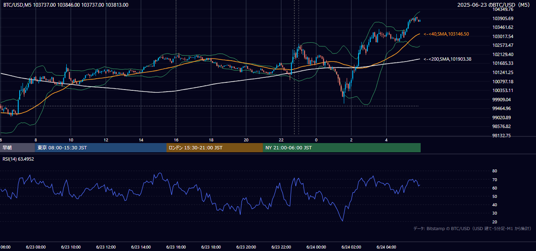536x251 pixels.
Task: Select the 101241.25 price axis label
Action: point(504,72)
